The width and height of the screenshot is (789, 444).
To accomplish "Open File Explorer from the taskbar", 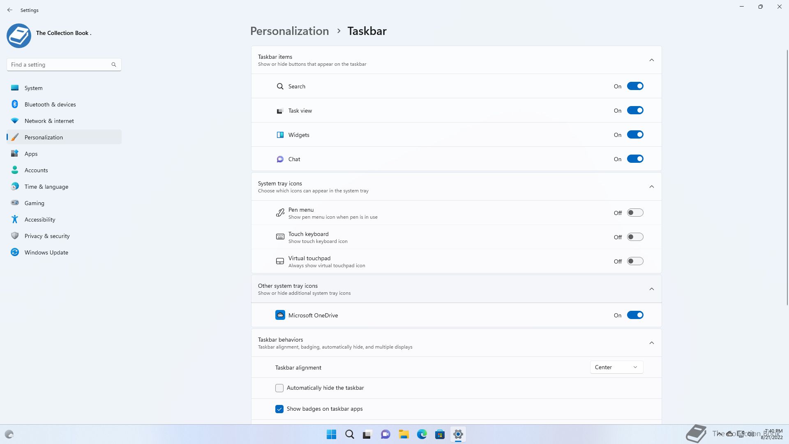I will pyautogui.click(x=404, y=434).
